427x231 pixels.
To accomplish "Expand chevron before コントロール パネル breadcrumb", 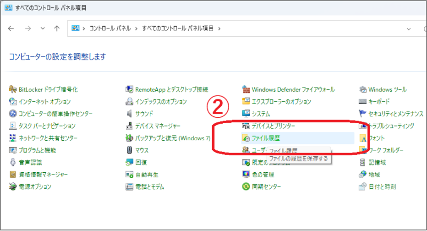I will [84, 28].
